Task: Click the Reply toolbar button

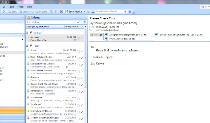Action: 12,12
